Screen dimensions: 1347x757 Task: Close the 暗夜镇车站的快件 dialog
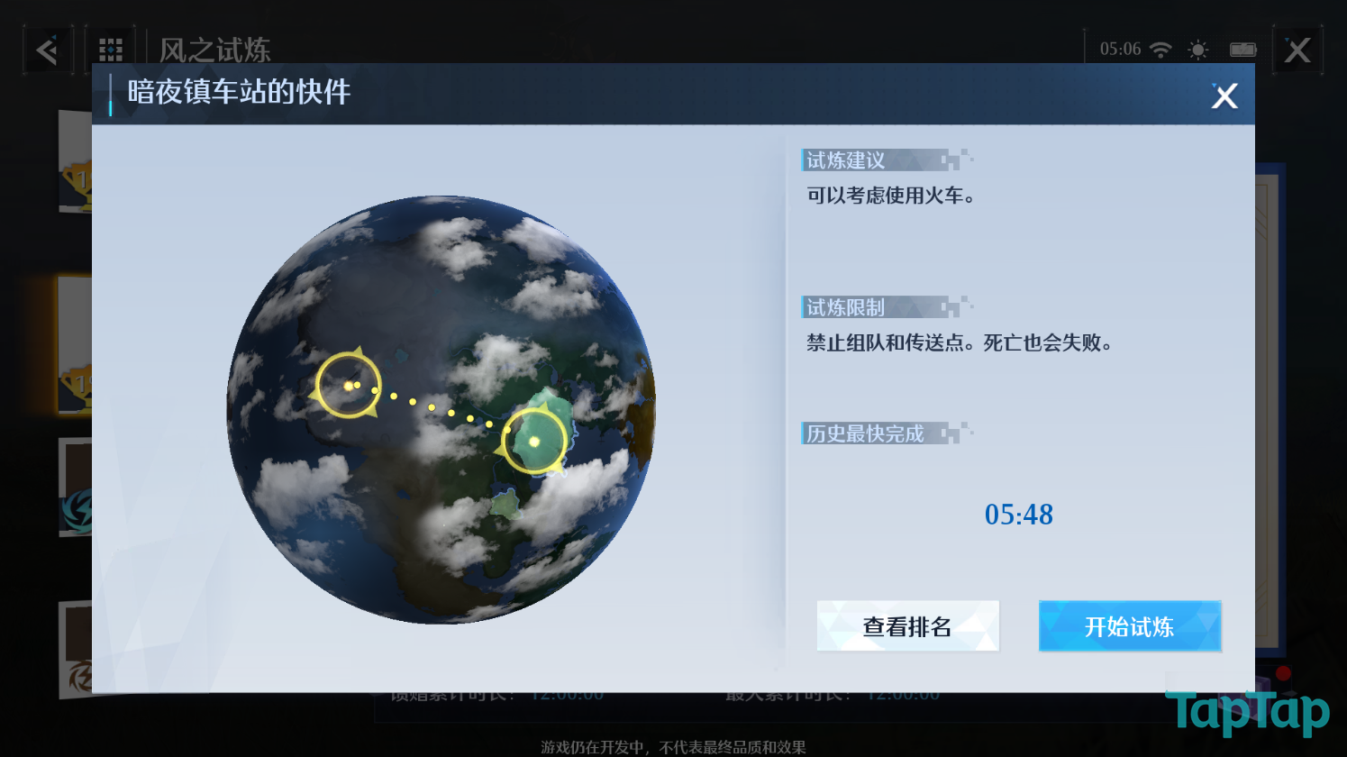point(1224,96)
